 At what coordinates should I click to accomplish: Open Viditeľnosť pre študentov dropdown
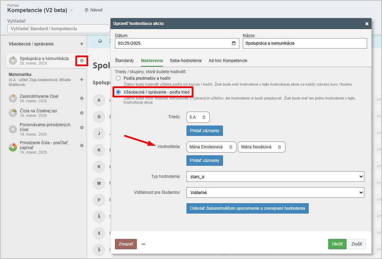click(x=275, y=192)
